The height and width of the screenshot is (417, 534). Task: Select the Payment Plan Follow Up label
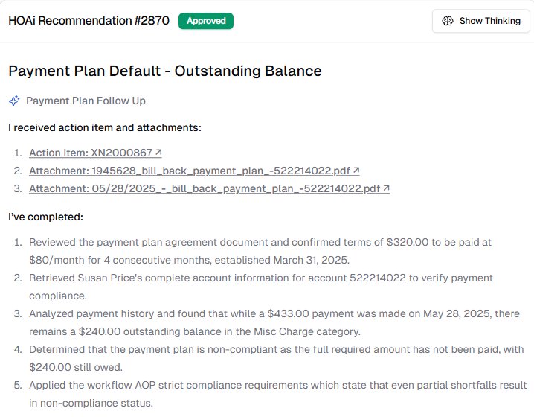pyautogui.click(x=86, y=101)
